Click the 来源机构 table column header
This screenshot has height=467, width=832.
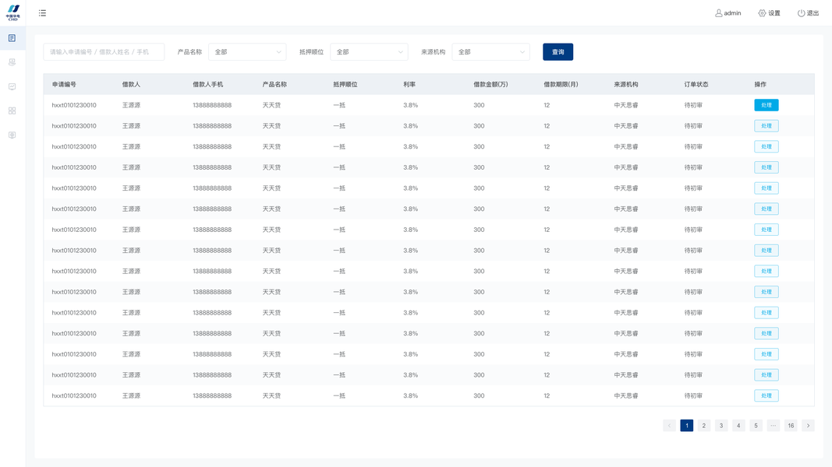coord(626,84)
